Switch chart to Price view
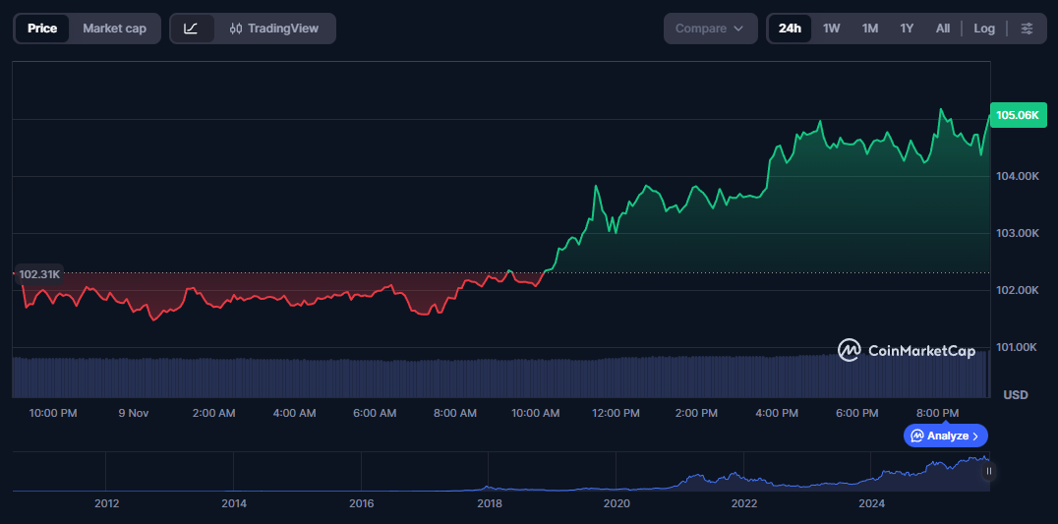The height and width of the screenshot is (524, 1058). [42, 29]
